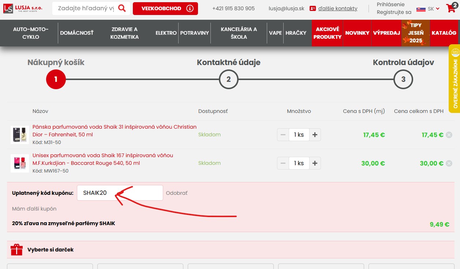The height and width of the screenshot is (269, 460).
Task: Click the coupon code input field
Action: 120,193
